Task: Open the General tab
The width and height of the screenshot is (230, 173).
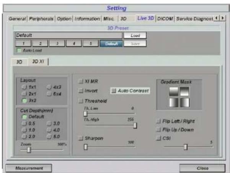Action: (17, 19)
